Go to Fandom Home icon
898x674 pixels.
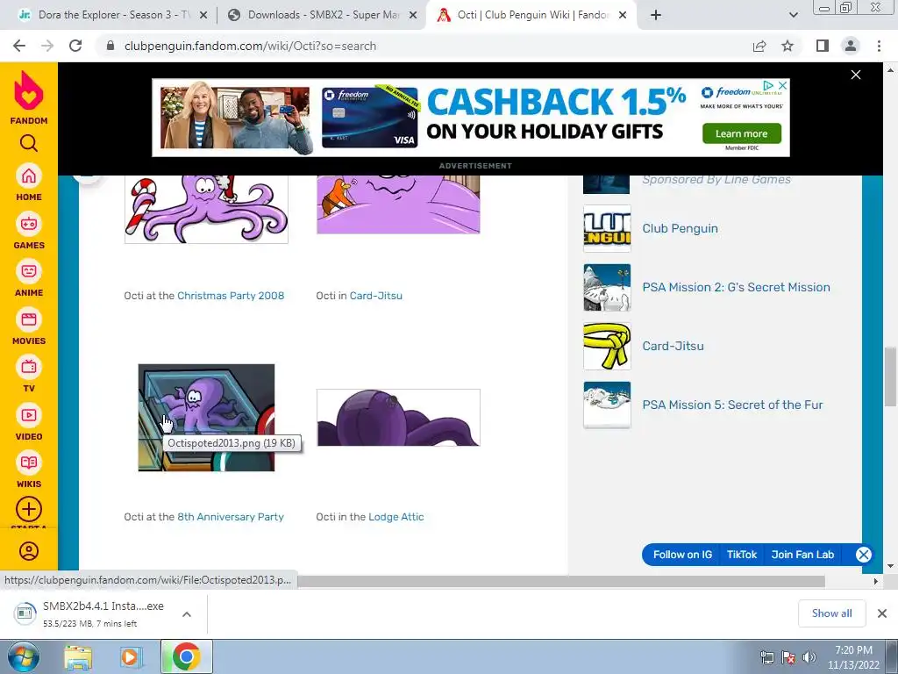[x=29, y=176]
